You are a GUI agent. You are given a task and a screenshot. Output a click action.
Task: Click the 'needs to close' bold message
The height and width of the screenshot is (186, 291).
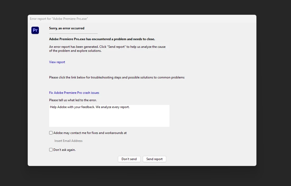coord(102,39)
